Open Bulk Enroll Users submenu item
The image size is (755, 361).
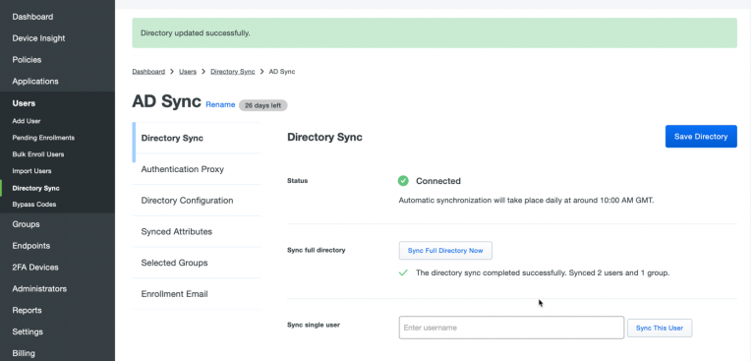click(x=38, y=154)
